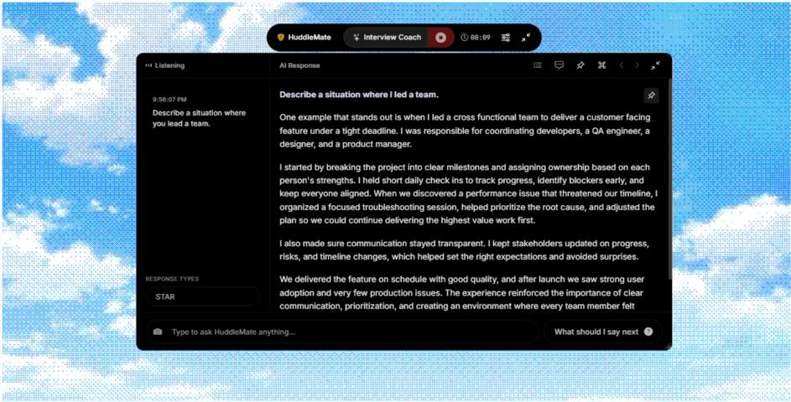This screenshot has width=791, height=402.
Task: Go to next response arrow
Action: click(637, 65)
